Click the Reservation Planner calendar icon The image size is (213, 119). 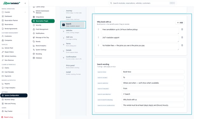3,21
